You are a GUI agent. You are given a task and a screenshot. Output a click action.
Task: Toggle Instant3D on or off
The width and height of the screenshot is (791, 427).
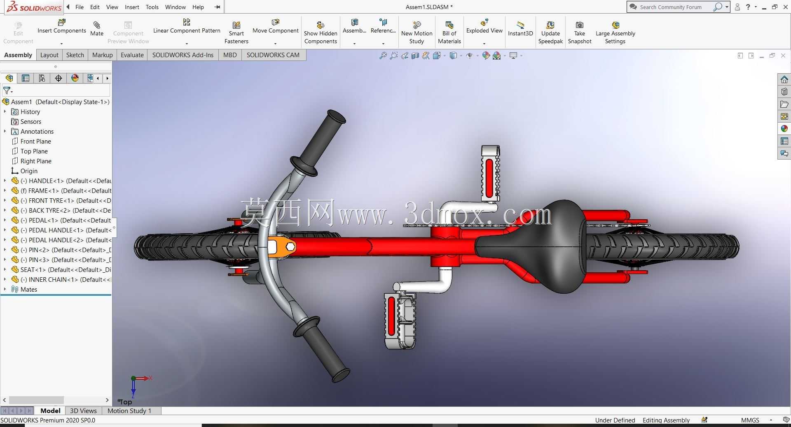pos(520,29)
